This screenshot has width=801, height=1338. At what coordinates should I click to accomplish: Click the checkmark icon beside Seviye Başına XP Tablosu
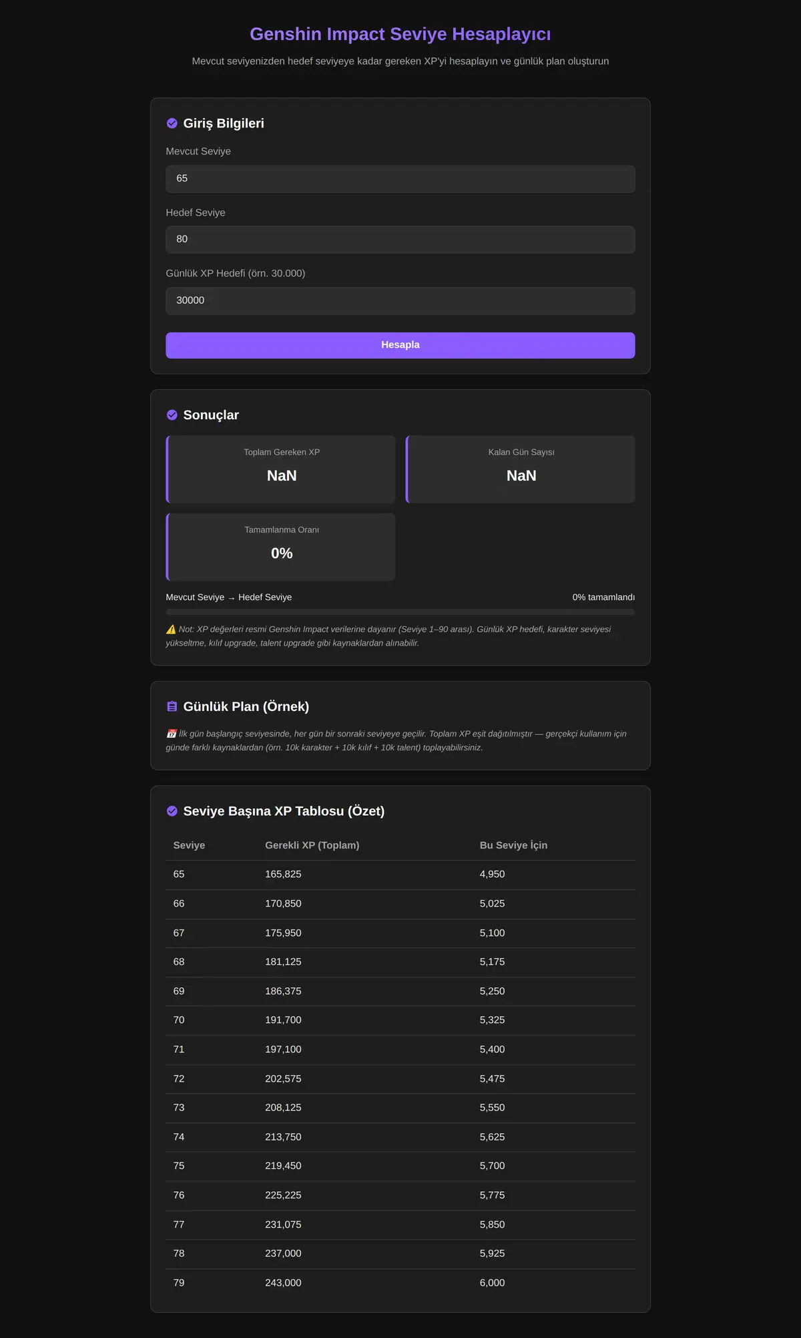pyautogui.click(x=172, y=811)
